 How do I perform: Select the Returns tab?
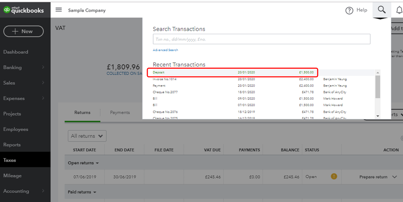82,113
